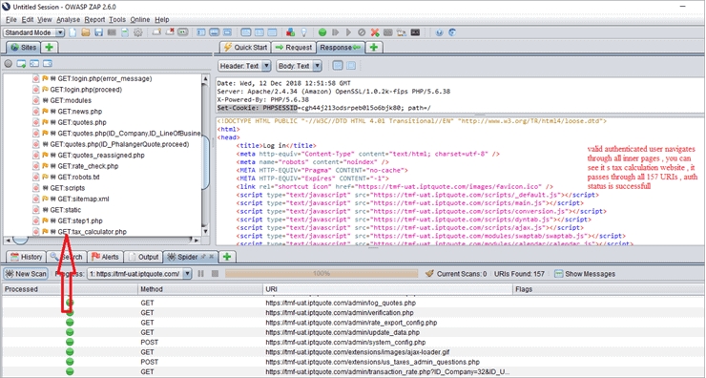Click the Processed column header
Screen dimensions: 706x378
(x=70, y=289)
